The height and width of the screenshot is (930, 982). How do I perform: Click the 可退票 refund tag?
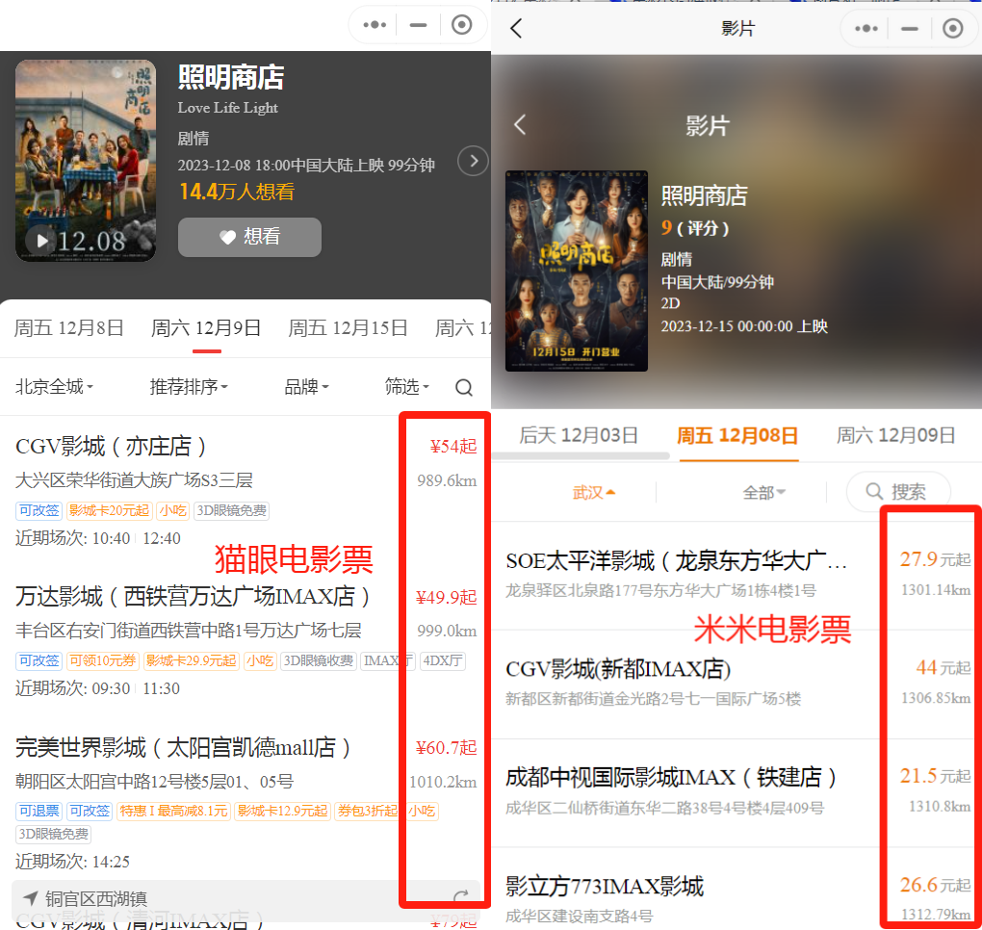tap(39, 811)
